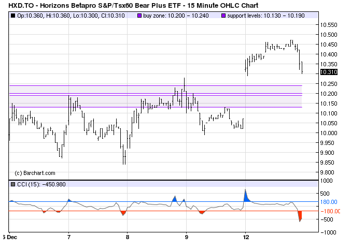Click the 9.850 price axis label
The height and width of the screenshot is (250, 351).
pyautogui.click(x=329, y=163)
